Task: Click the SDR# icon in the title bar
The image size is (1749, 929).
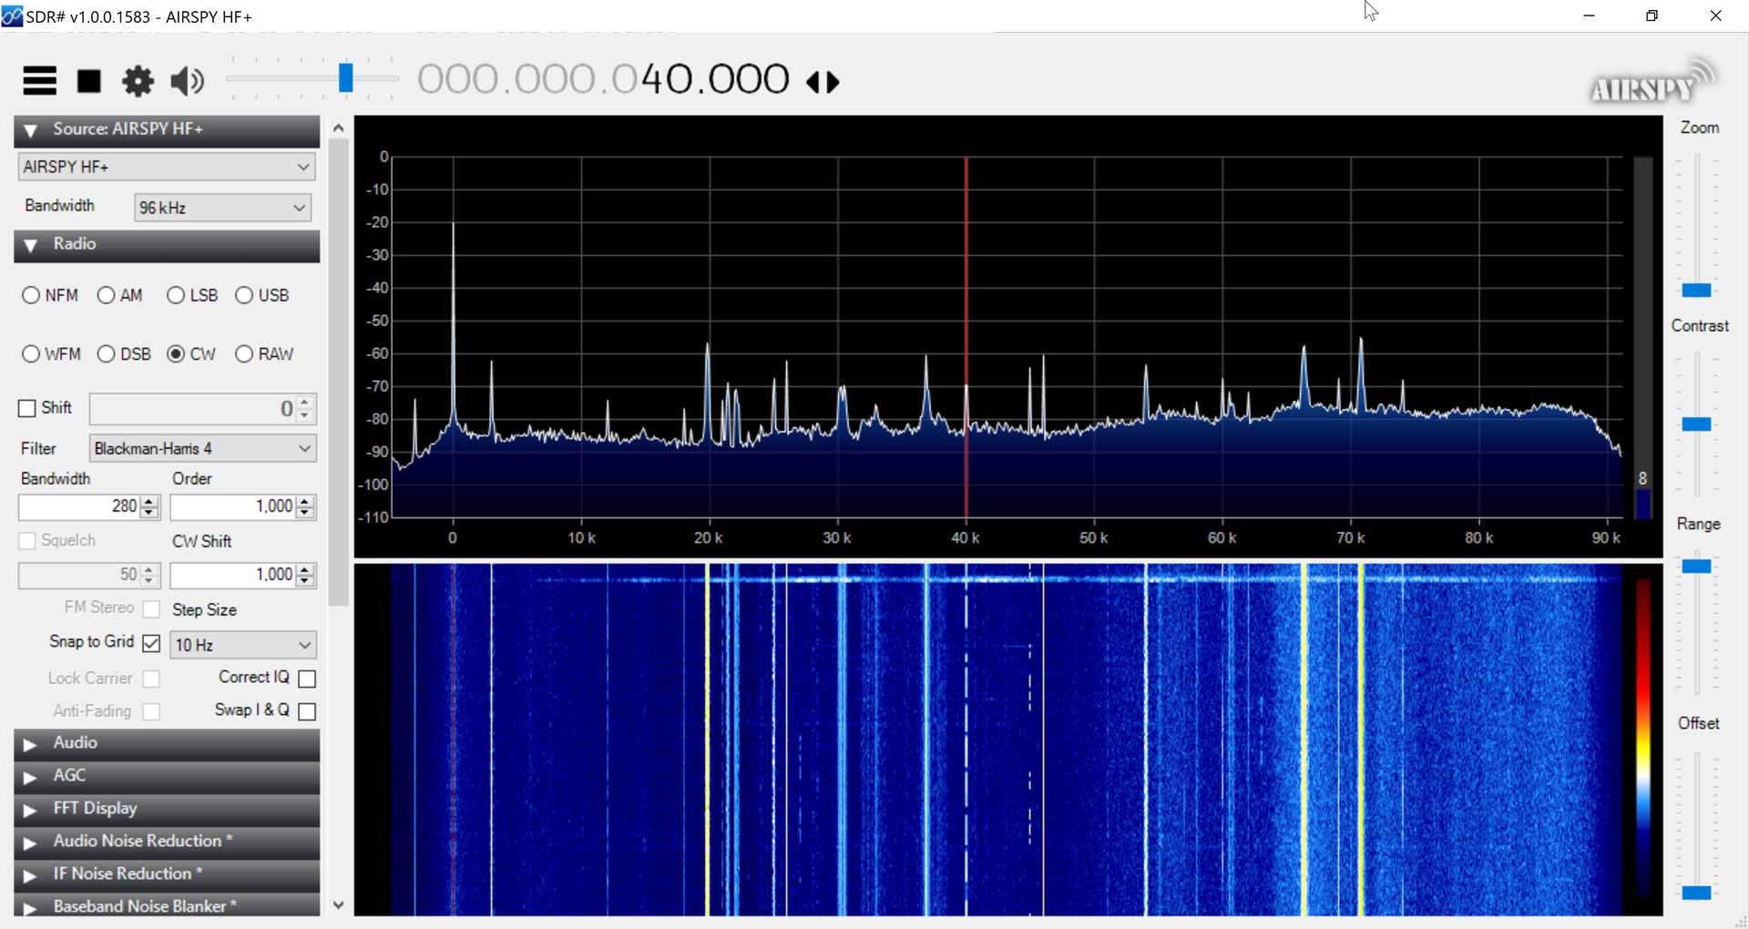Action: click(x=13, y=15)
